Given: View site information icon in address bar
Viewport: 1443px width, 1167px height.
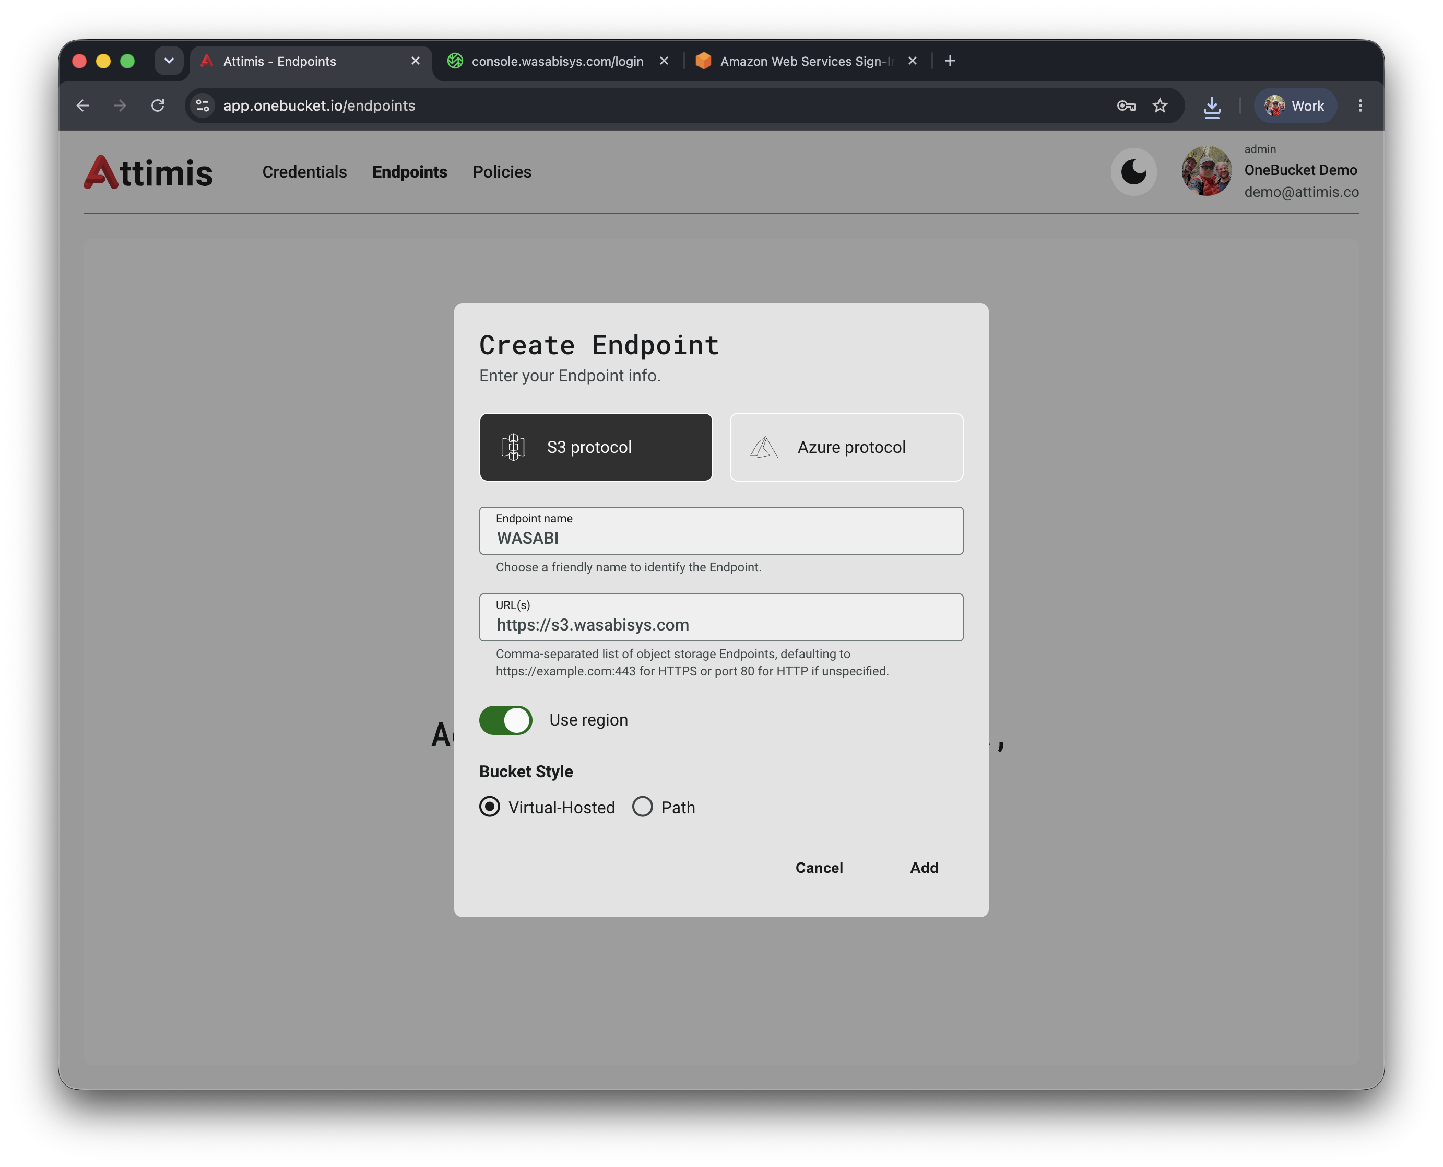Looking at the screenshot, I should [203, 106].
